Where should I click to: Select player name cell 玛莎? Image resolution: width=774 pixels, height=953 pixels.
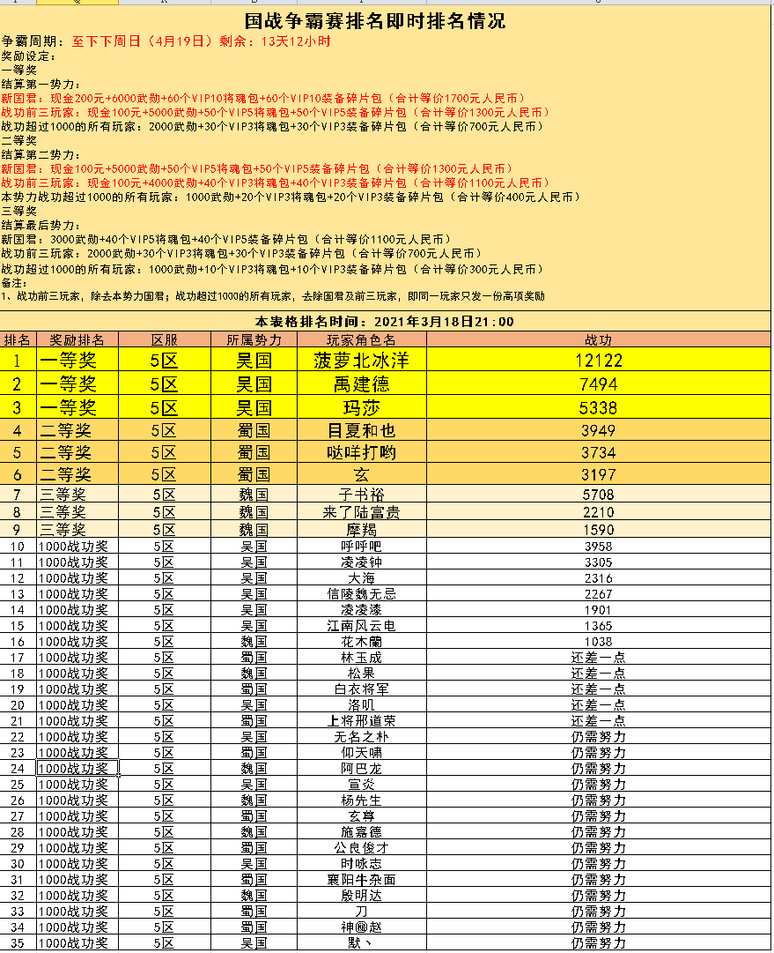[x=362, y=408]
